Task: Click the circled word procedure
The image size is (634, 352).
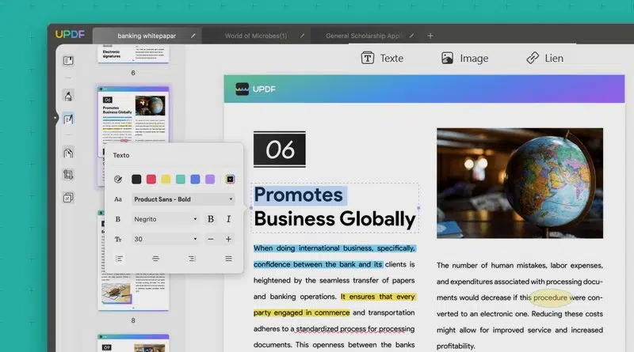Action: (550, 297)
